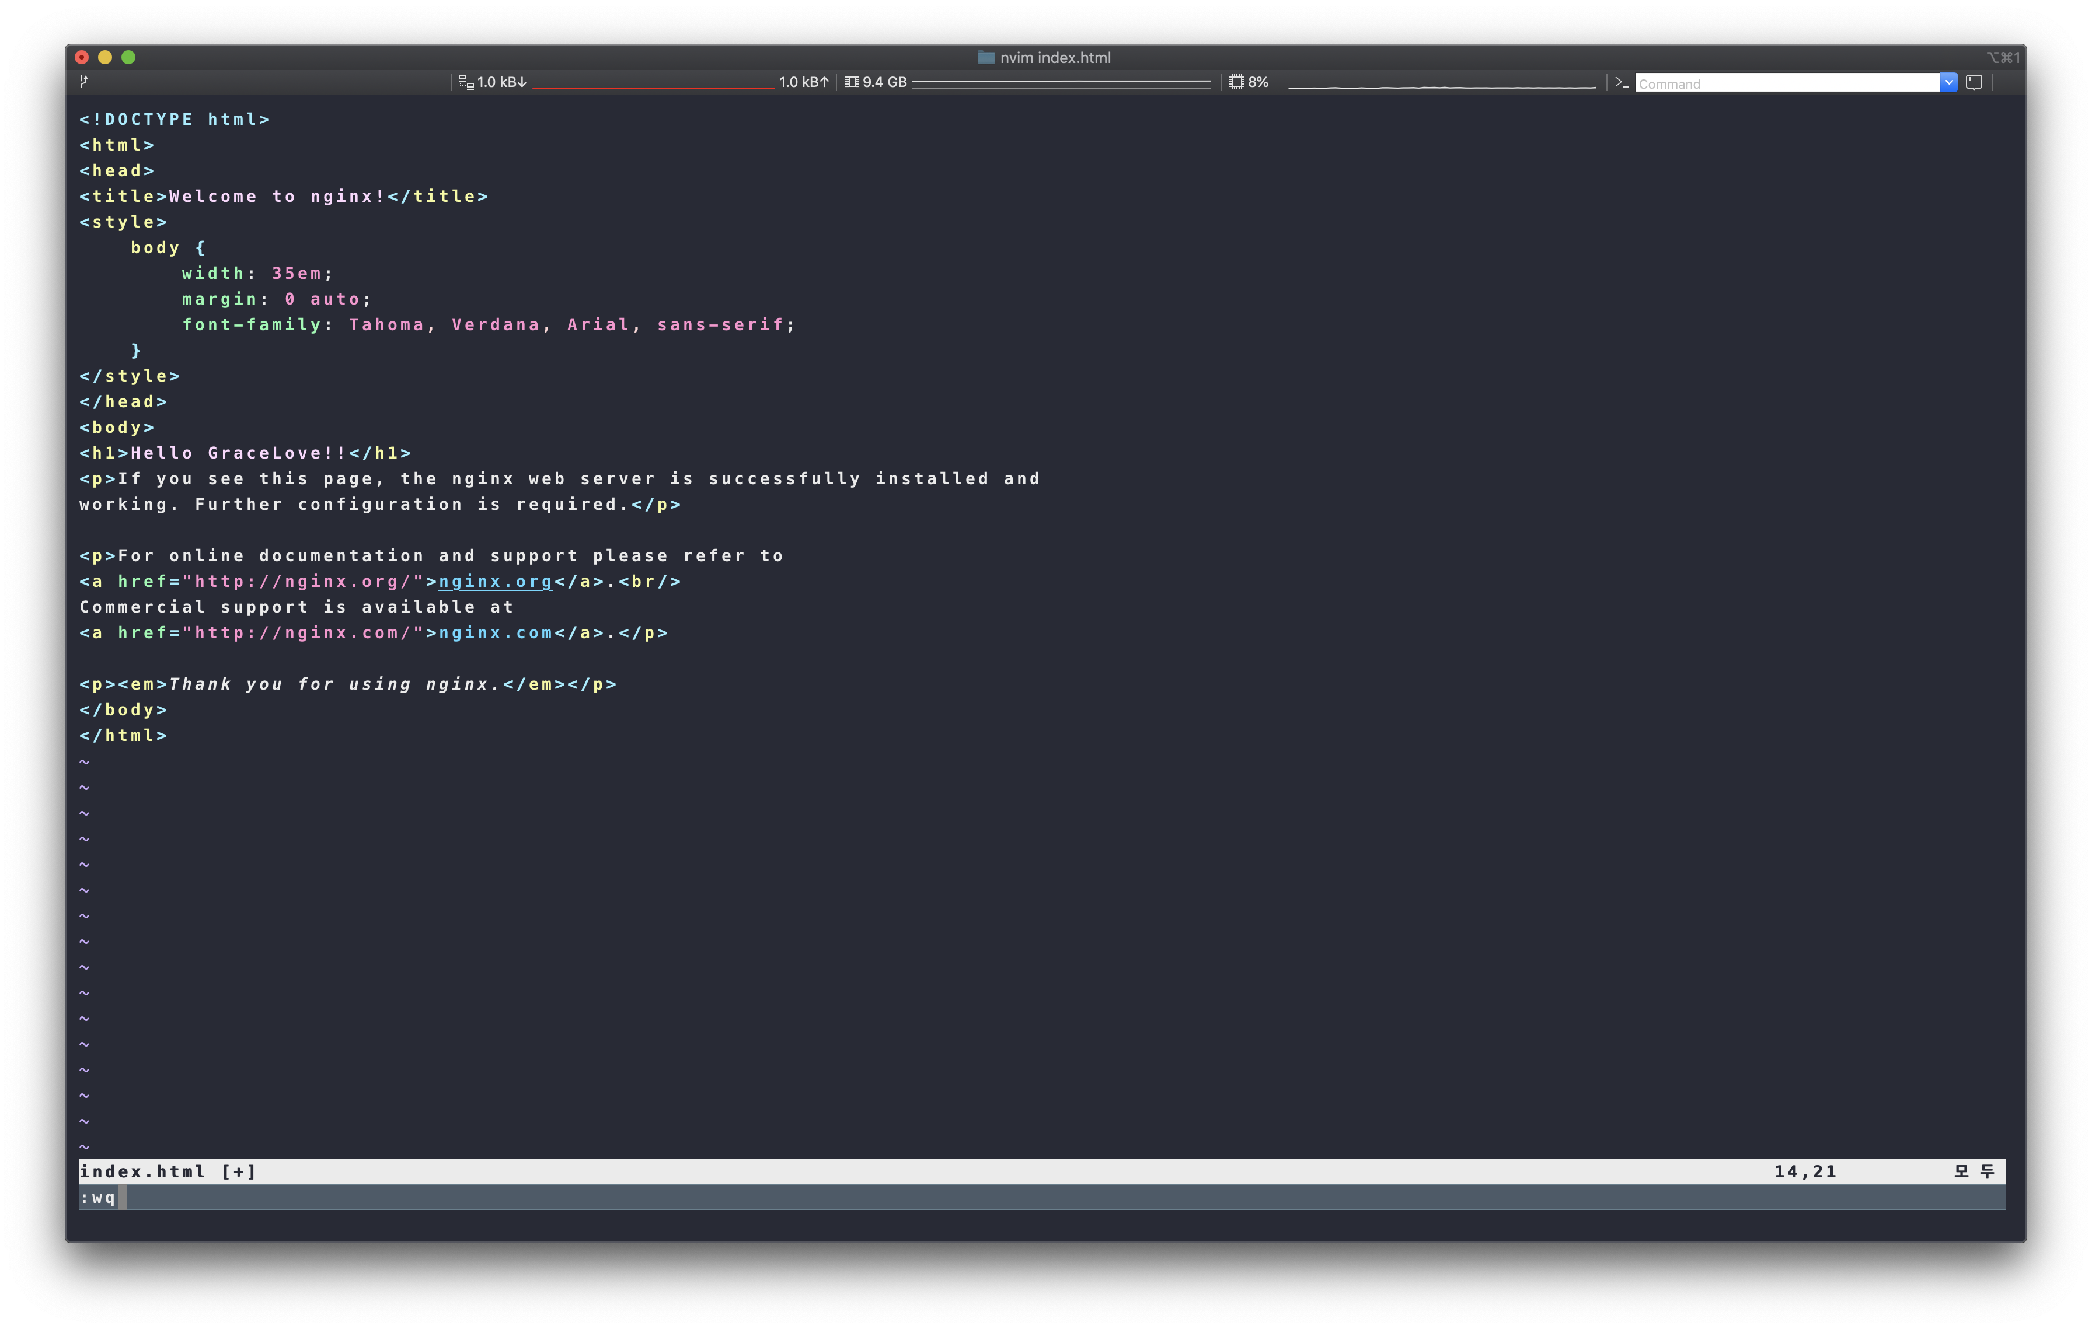2092x1329 pixels.
Task: Click the nginx.org hyperlink text
Action: pyautogui.click(x=495, y=582)
